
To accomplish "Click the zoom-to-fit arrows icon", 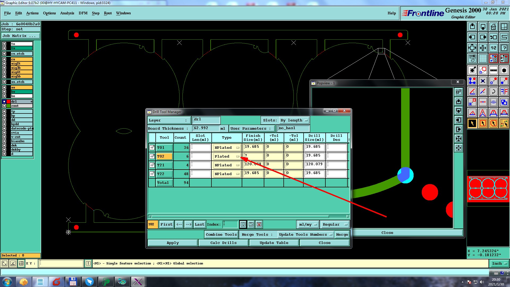I will pos(472,48).
